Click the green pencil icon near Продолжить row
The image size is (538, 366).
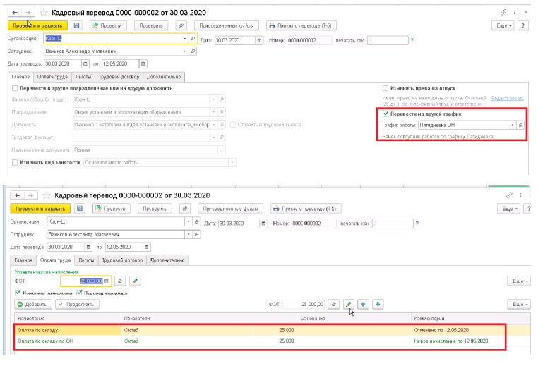point(348,304)
